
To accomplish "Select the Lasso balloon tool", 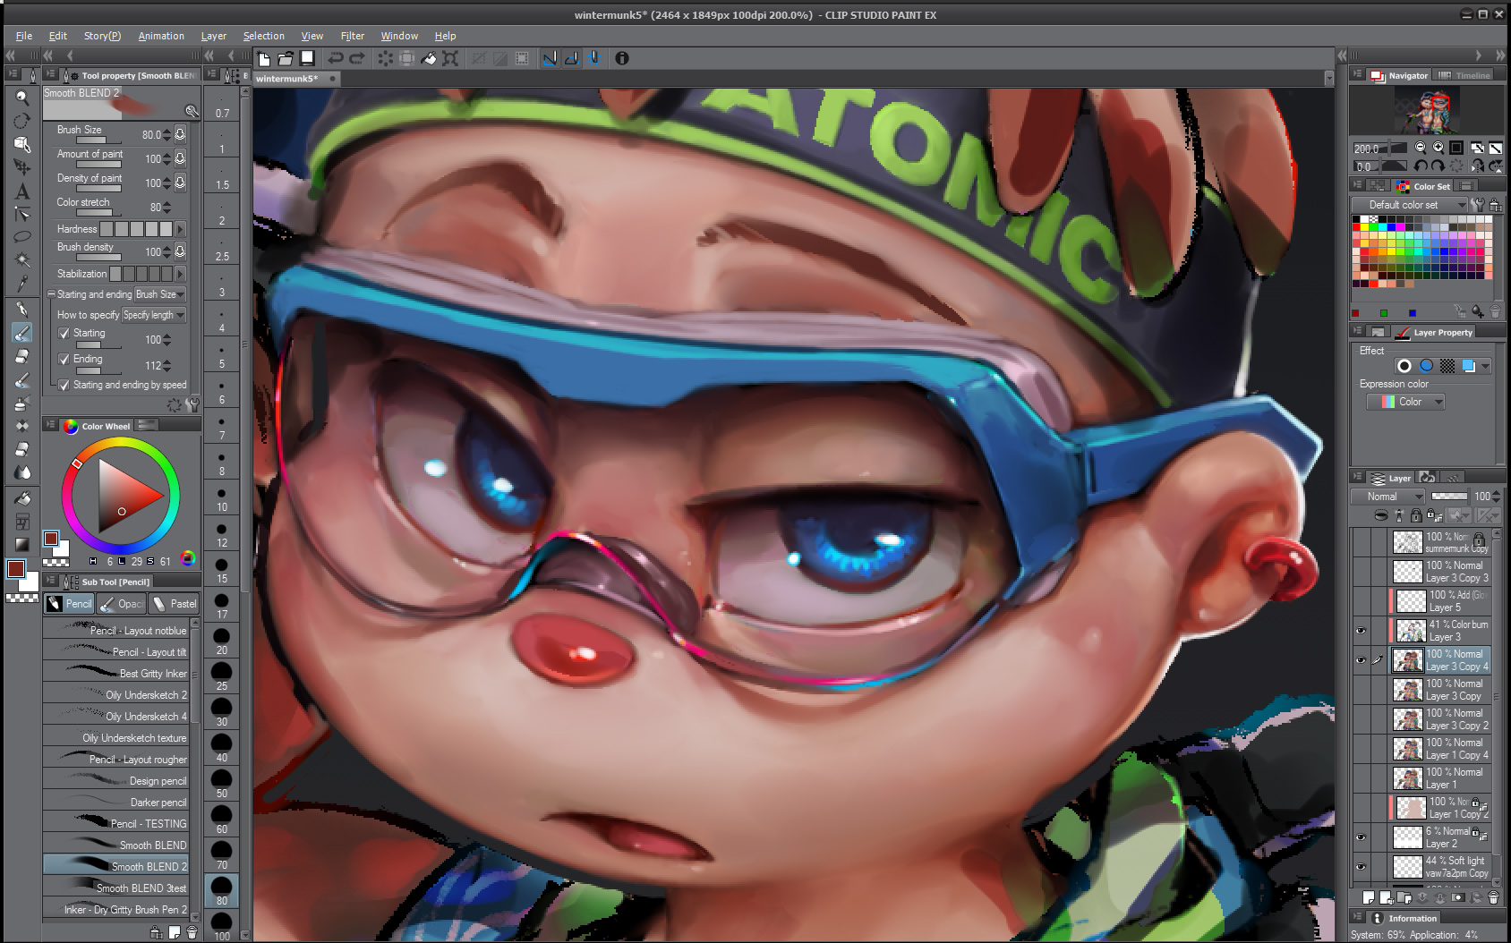I will [22, 237].
